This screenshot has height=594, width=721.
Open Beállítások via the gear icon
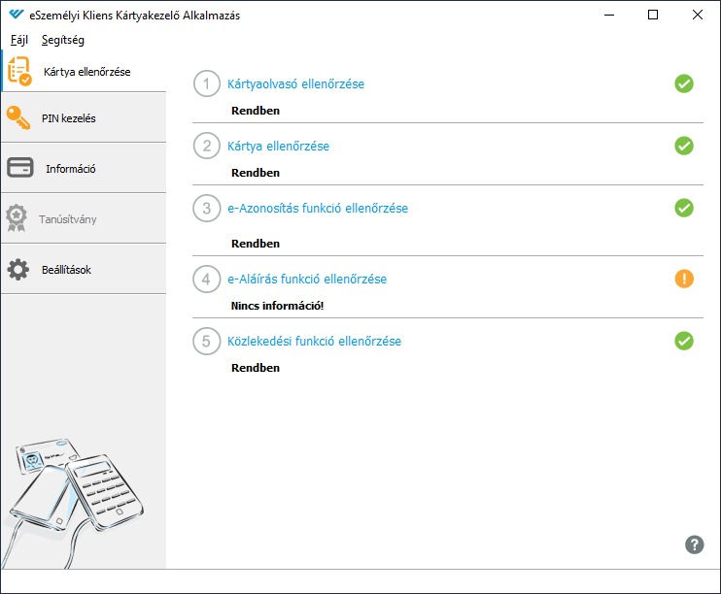17,269
